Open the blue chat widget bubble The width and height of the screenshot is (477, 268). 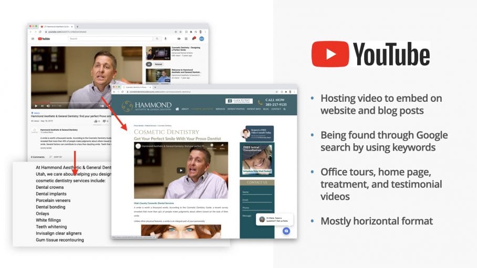click(286, 231)
